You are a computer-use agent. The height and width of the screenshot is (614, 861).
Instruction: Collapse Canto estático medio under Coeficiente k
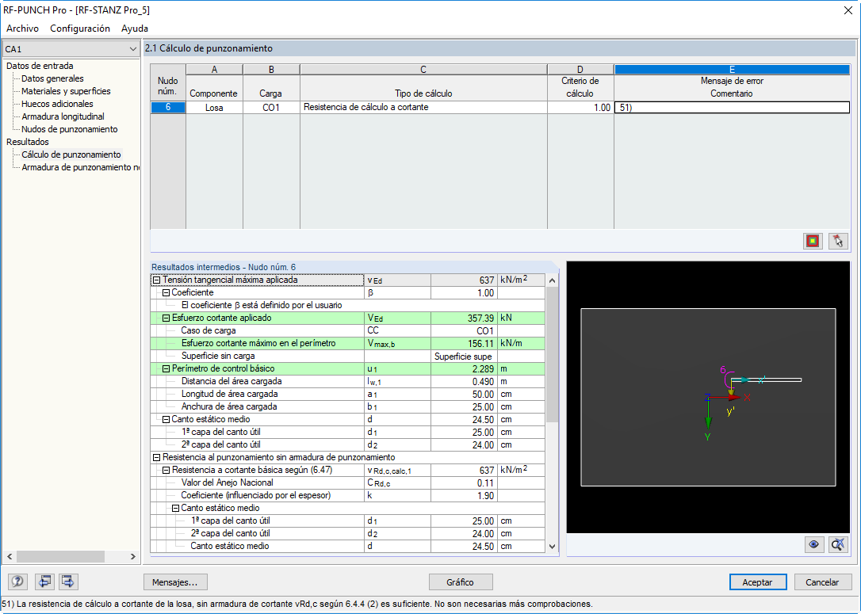point(175,508)
